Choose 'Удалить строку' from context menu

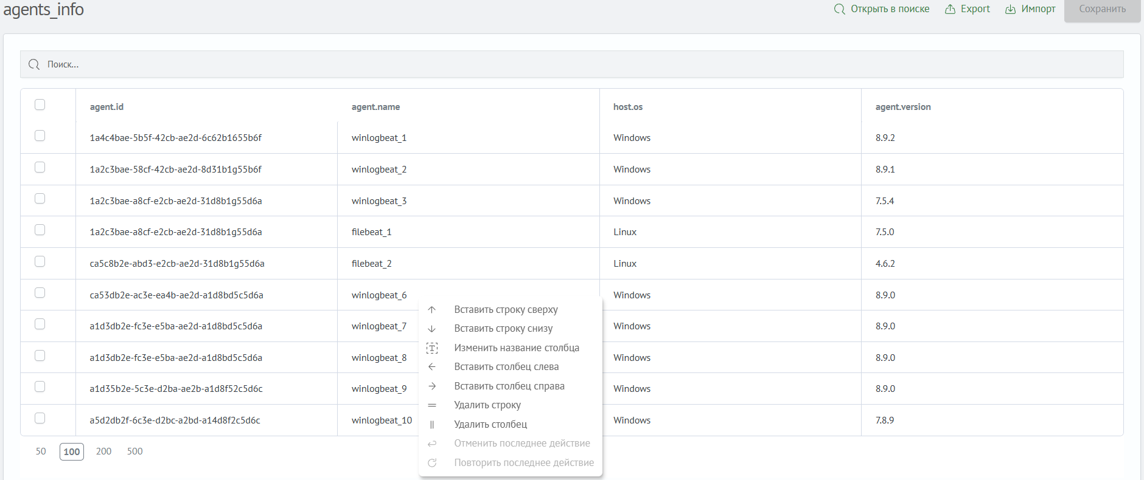487,405
